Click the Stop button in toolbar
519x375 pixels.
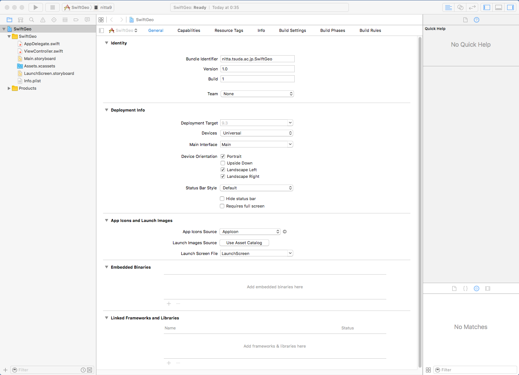pyautogui.click(x=52, y=7)
